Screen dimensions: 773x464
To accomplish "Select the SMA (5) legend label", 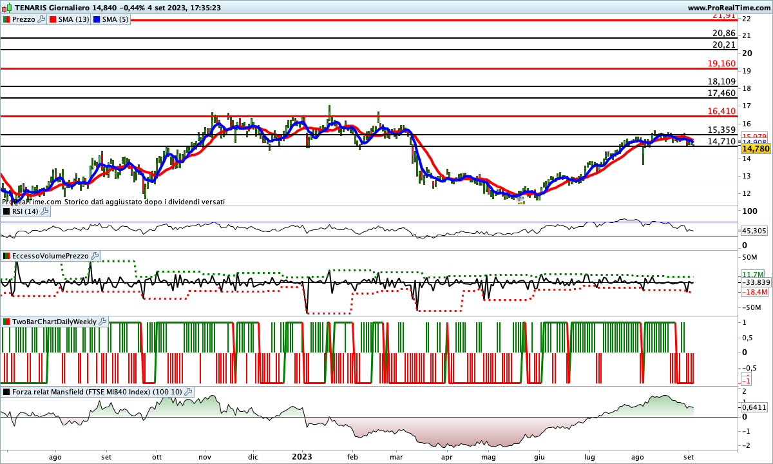I will click(x=116, y=19).
